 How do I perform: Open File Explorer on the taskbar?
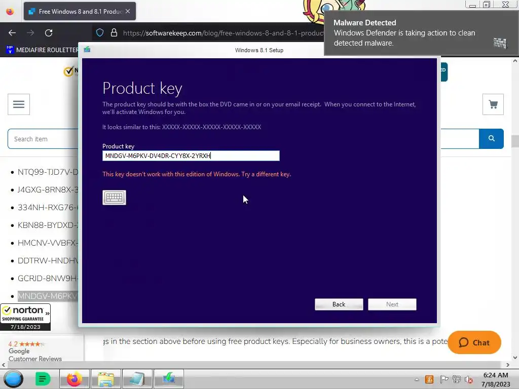click(x=105, y=379)
